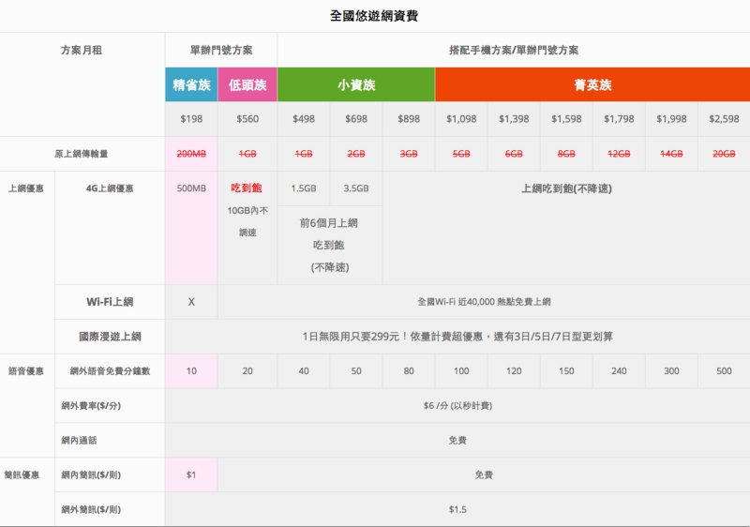This screenshot has width=750, height=527.
Task: Click the $1.5 網外簡訊 rate cell
Action: (457, 509)
